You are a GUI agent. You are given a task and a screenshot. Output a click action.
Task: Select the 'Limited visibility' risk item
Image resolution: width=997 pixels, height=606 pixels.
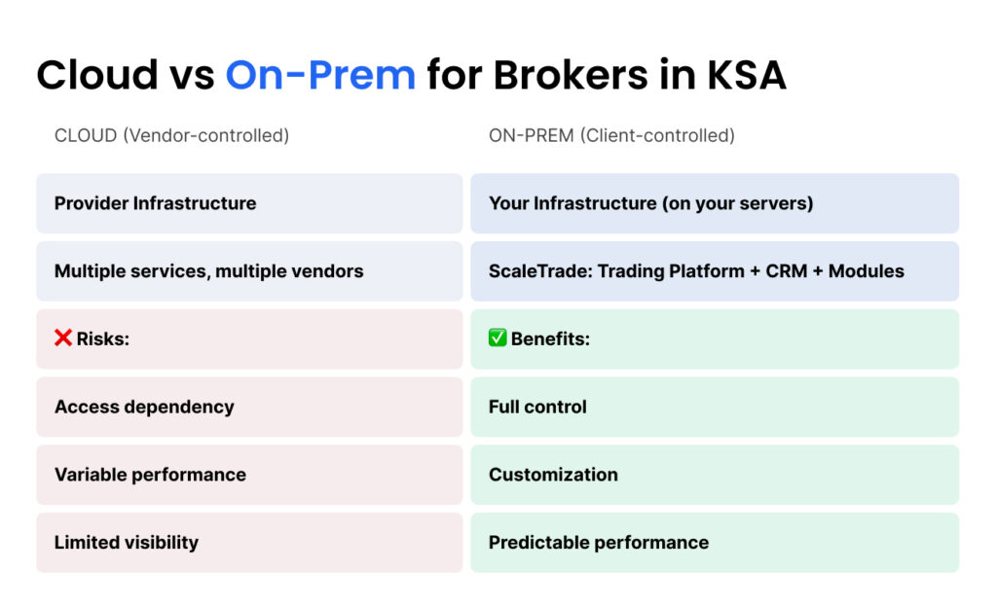tap(249, 543)
